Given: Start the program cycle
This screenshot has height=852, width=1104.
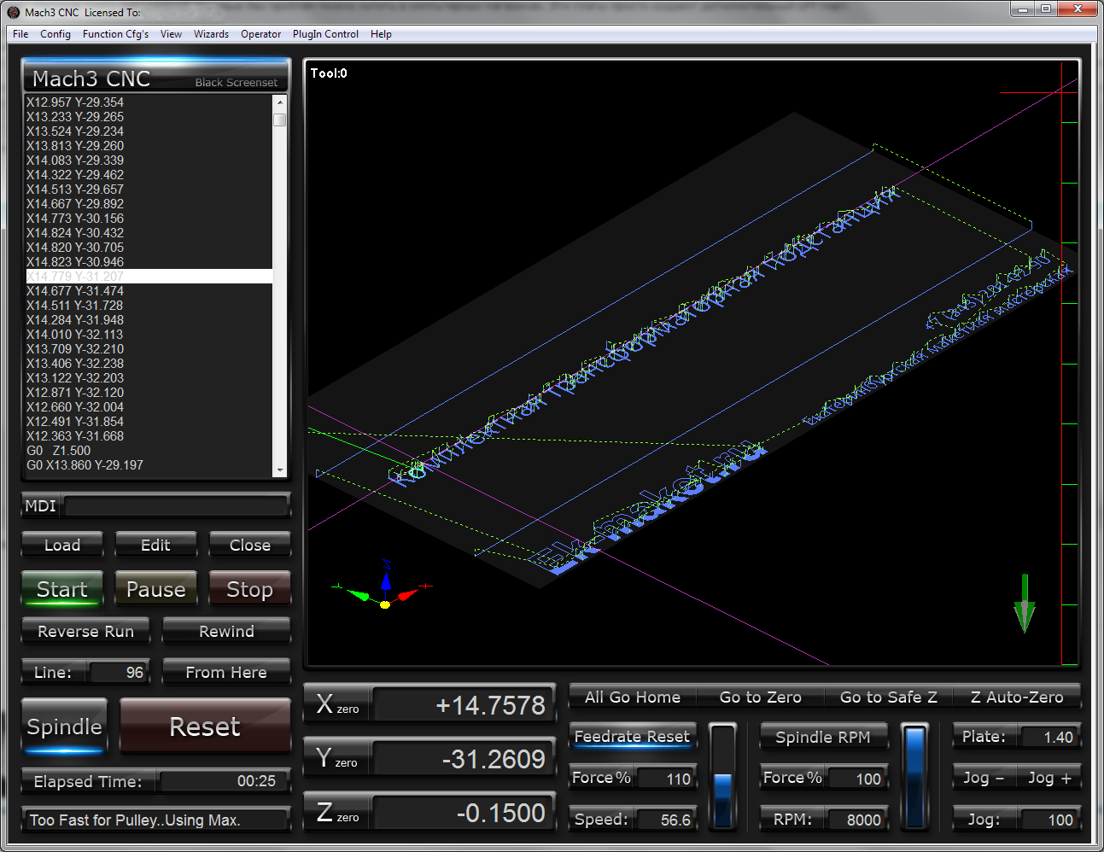Looking at the screenshot, I should (x=62, y=589).
